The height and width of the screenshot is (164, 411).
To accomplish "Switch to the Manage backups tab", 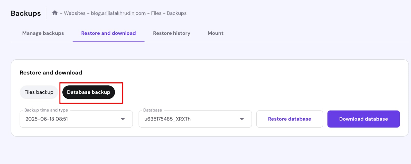I will [43, 33].
